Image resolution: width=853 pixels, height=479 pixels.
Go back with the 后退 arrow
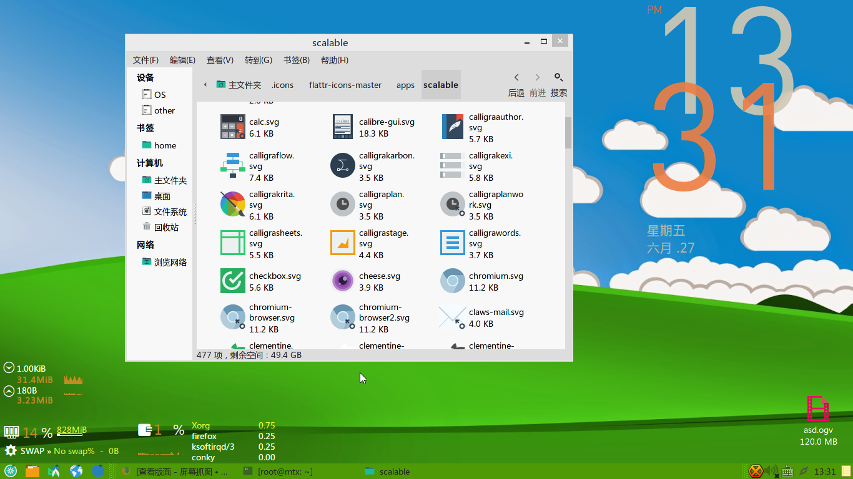coord(516,77)
